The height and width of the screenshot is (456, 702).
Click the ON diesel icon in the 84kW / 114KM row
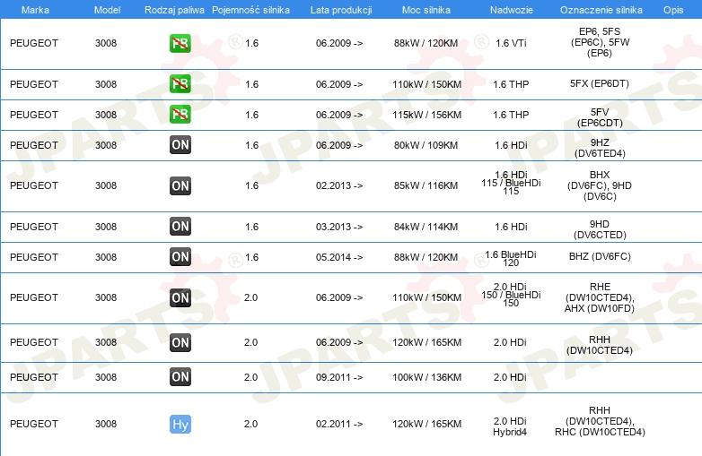(x=180, y=226)
